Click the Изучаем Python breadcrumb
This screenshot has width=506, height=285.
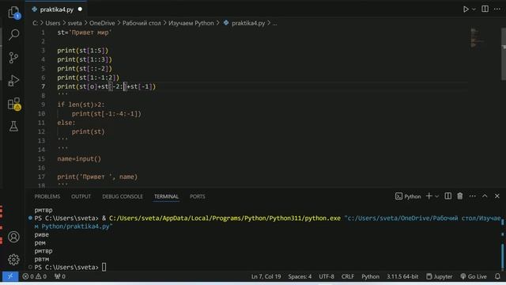(191, 23)
